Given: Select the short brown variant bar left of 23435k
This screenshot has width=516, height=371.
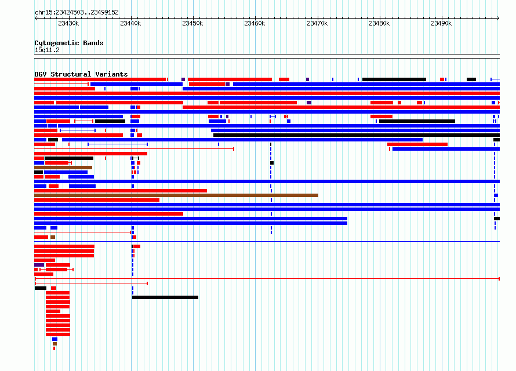Looking at the screenshot, I should click(63, 168).
